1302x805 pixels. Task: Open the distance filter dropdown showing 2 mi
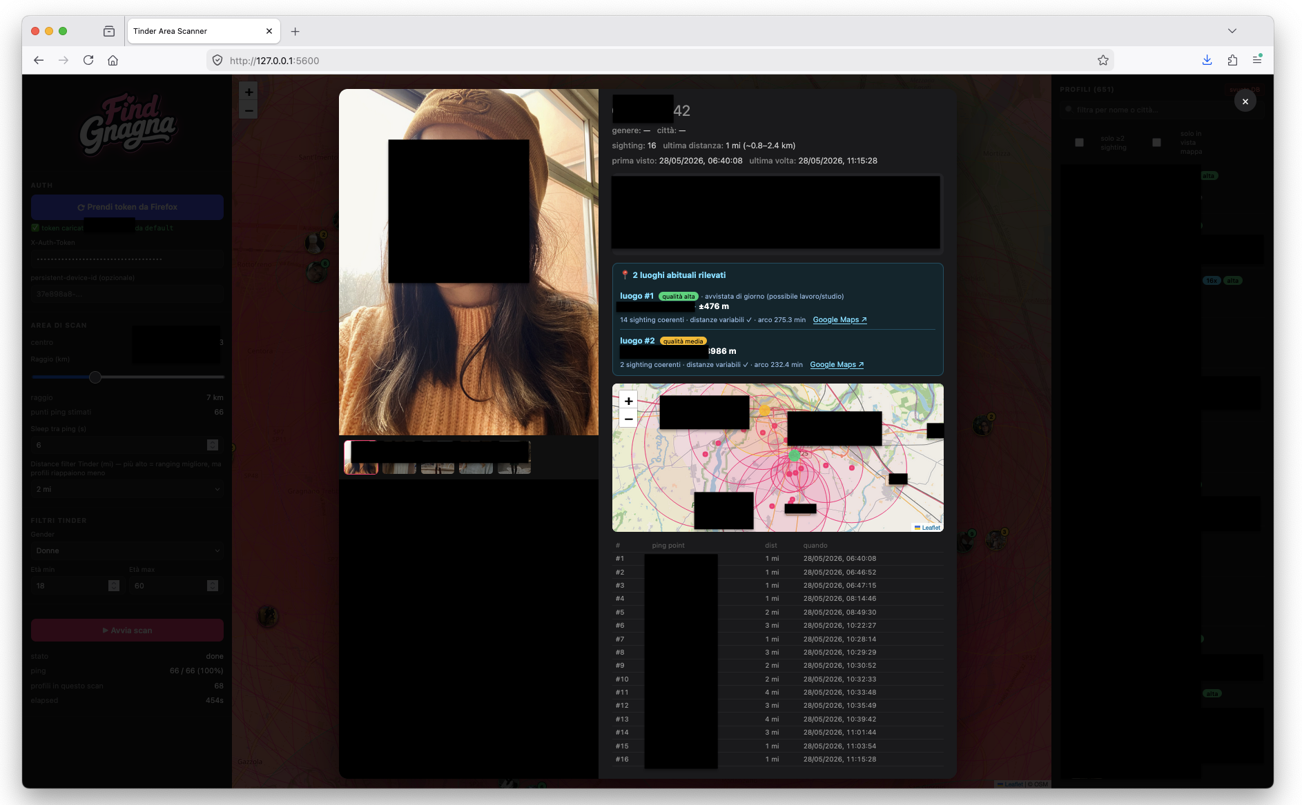pyautogui.click(x=127, y=489)
